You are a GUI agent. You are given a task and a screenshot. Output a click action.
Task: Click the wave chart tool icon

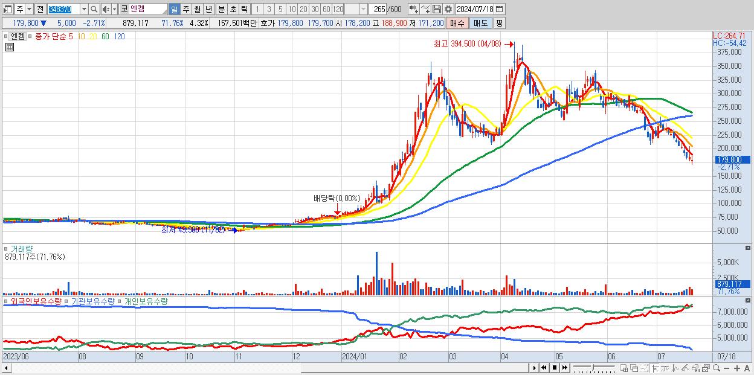[x=675, y=368]
